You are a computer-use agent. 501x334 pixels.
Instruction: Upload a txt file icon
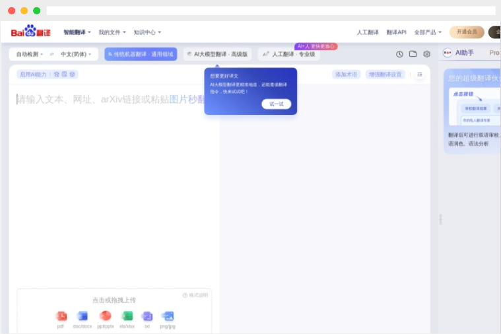point(147,316)
